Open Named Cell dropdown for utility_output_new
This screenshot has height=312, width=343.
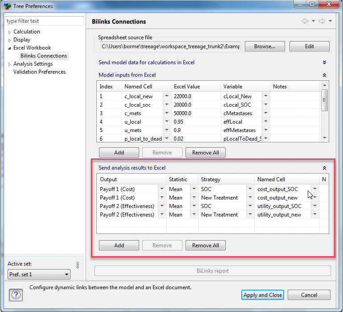pyautogui.click(x=315, y=214)
